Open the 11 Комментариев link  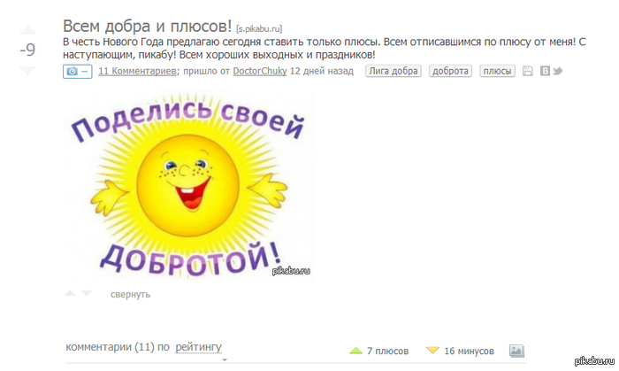(137, 71)
